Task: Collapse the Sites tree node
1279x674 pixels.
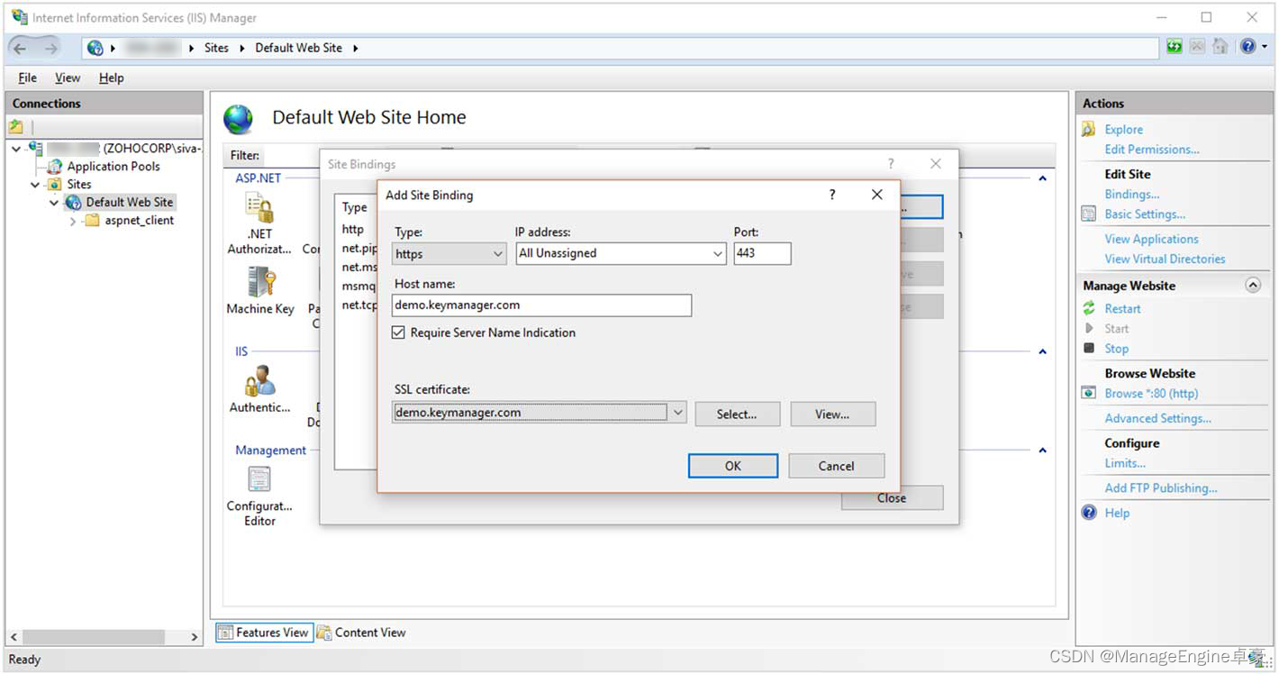Action: (35, 185)
